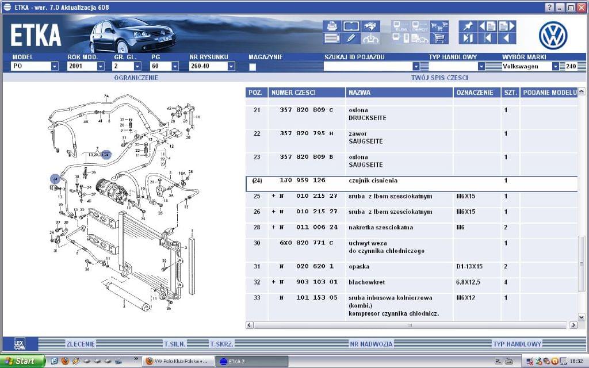Open the WYBÓR MARKI Volkswagen dropdown
This screenshot has height=368, width=589.
click(x=556, y=66)
